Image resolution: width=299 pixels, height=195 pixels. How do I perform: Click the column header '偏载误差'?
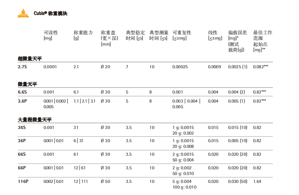pos(238,41)
